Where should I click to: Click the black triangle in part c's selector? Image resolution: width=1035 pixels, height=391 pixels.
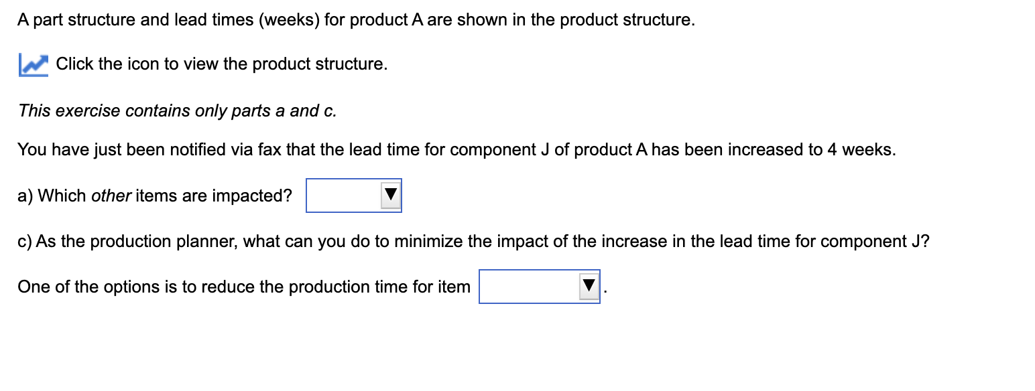[x=589, y=287]
